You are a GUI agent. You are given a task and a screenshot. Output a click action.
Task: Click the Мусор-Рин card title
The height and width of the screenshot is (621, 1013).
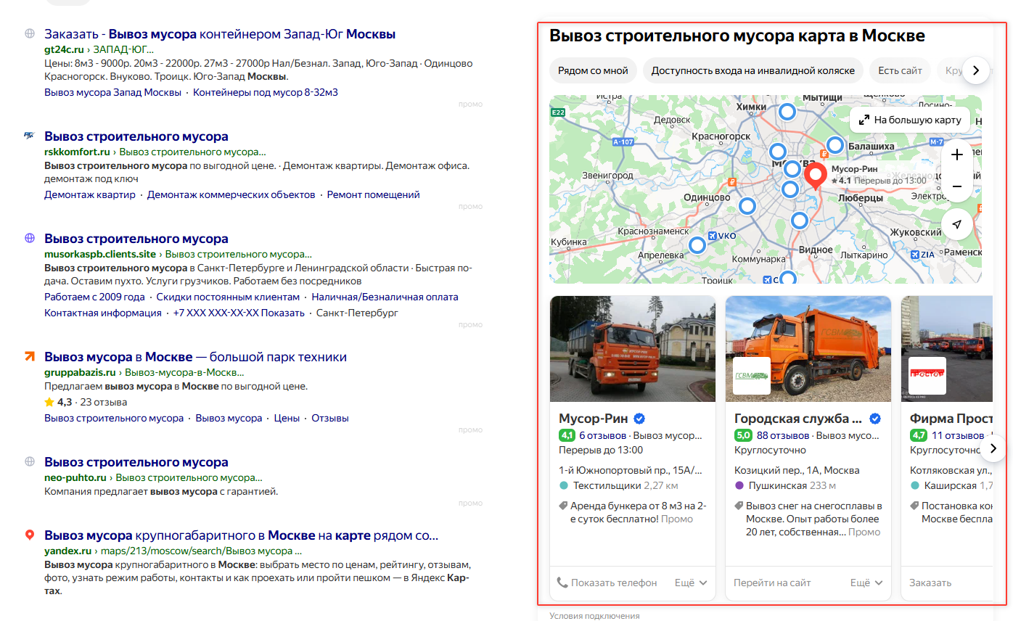(594, 419)
